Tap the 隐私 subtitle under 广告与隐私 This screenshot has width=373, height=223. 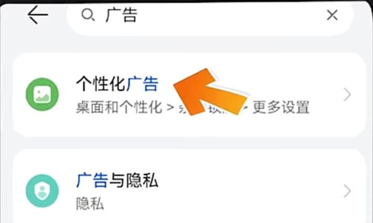click(90, 204)
